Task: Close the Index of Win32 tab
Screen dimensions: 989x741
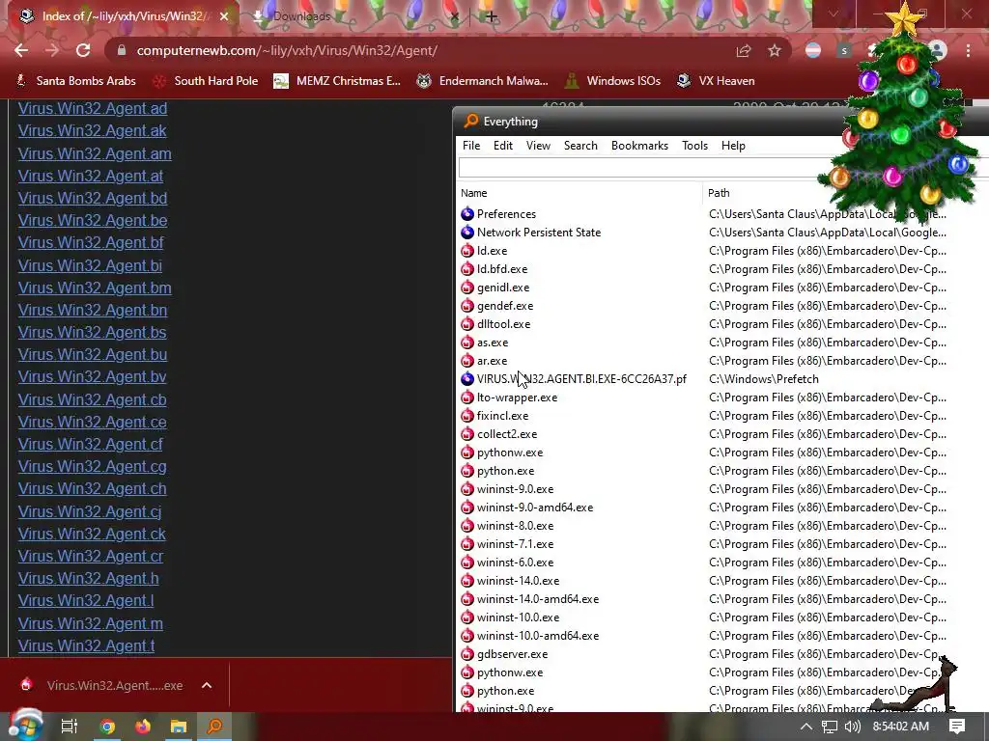Action: (x=224, y=16)
